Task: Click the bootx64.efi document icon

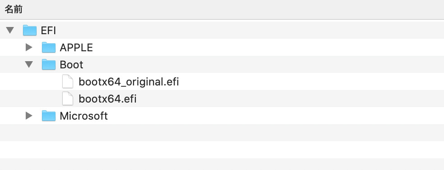Action: point(67,98)
